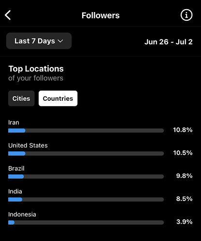Click the chevron beside Last 7 Days
Screen dimensions: 201x241
pos(60,41)
